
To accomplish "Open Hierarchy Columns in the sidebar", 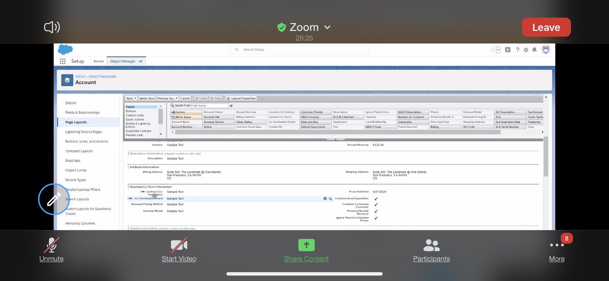I will [x=80, y=223].
